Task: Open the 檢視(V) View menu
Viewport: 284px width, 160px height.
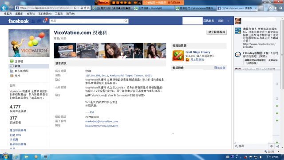Action: coord(31,14)
